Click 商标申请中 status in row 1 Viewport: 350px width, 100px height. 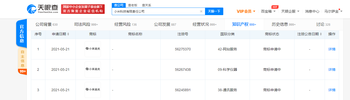(272, 49)
